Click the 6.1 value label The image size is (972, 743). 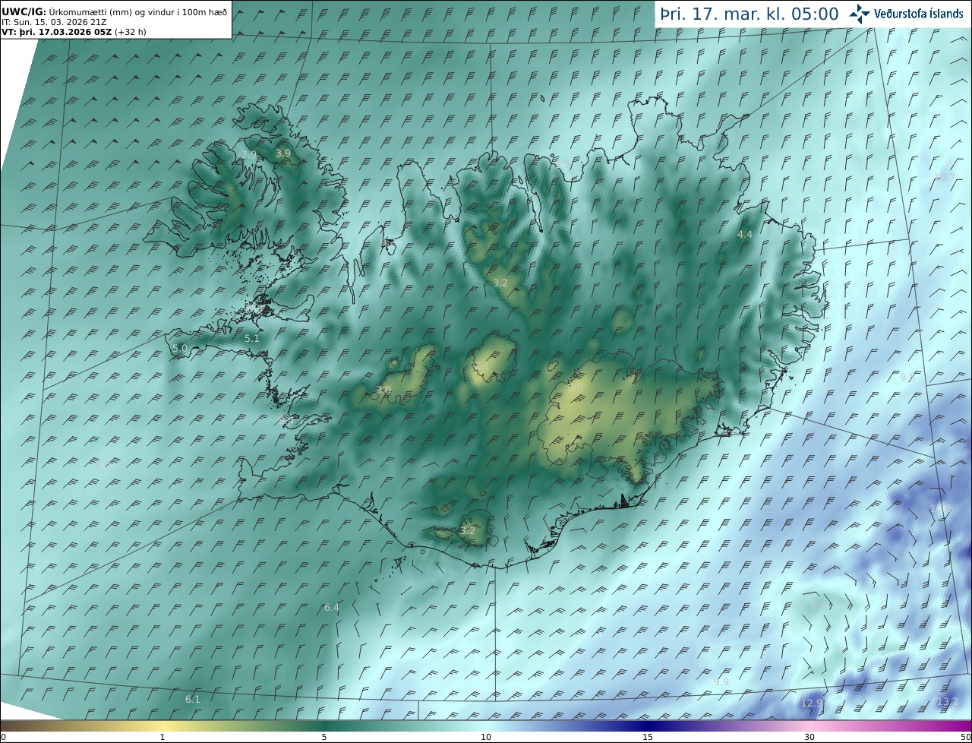[193, 699]
